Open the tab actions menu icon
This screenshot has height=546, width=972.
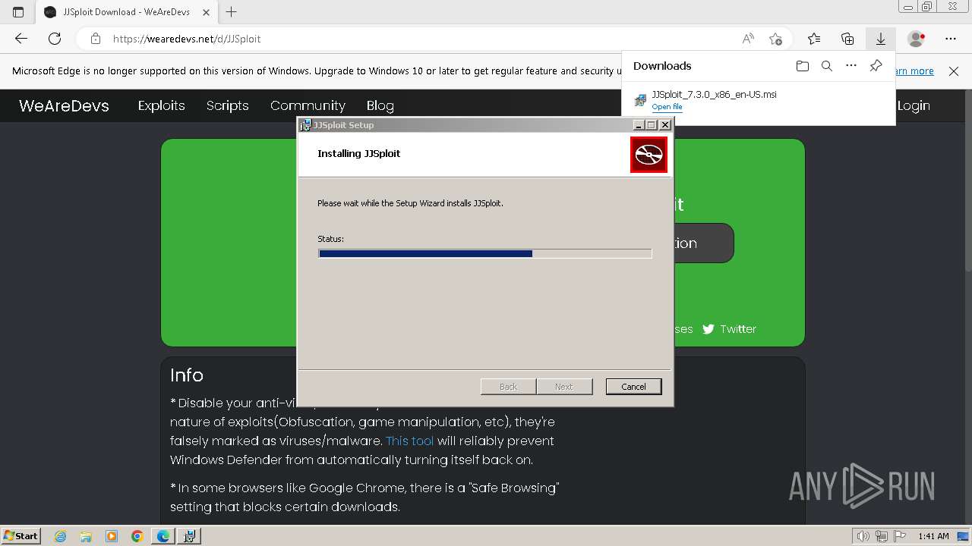(x=18, y=11)
